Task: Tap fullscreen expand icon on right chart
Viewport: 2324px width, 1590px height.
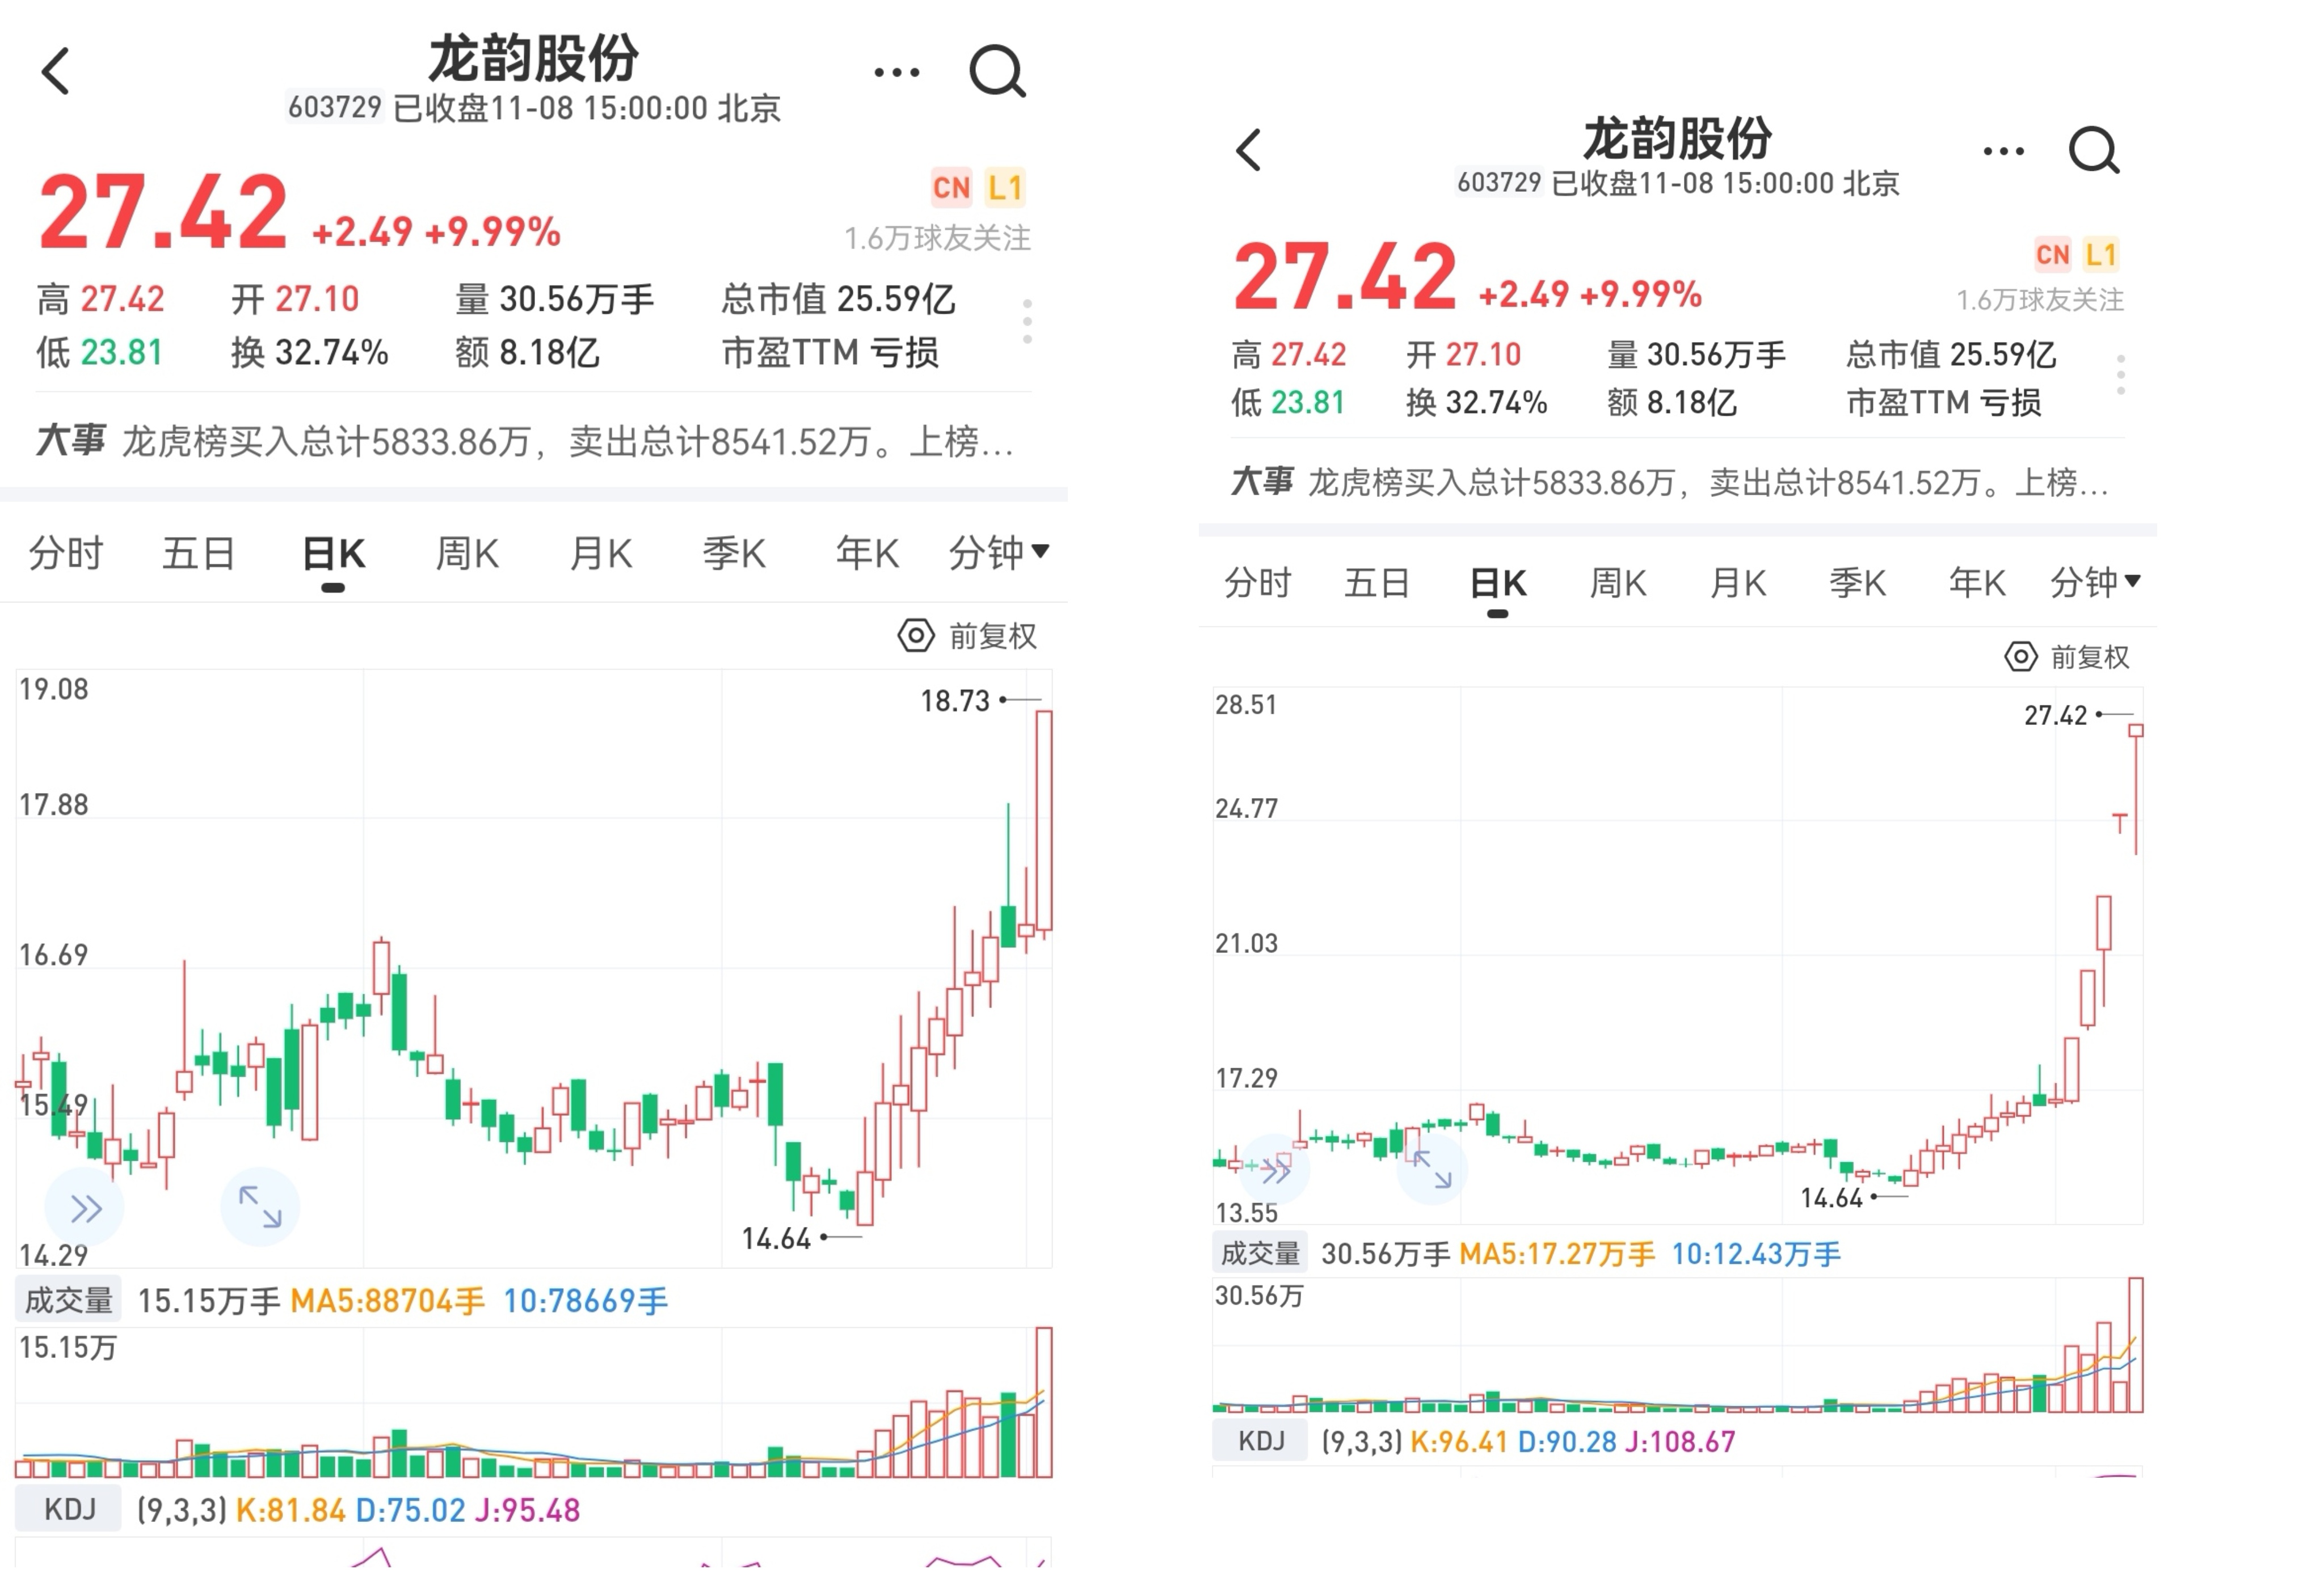Action: pyautogui.click(x=1432, y=1169)
